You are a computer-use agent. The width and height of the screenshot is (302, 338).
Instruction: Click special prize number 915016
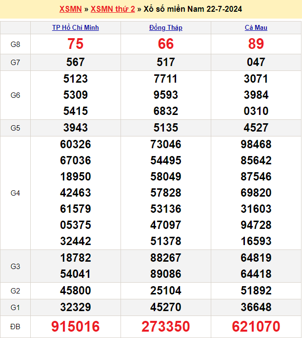pos(76,326)
